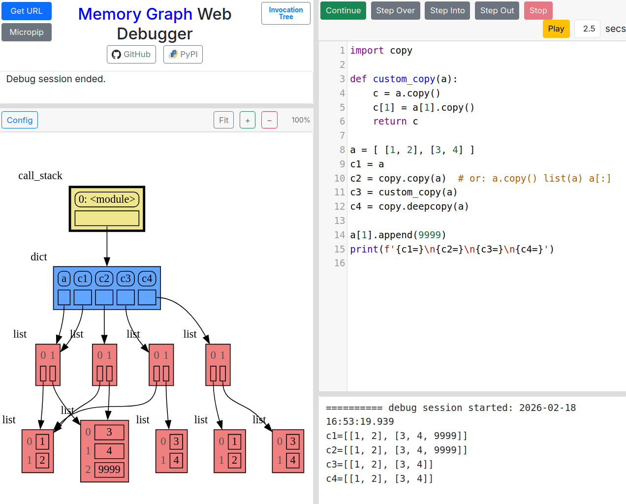This screenshot has width=626, height=504.
Task: Click the 0: <module> call stack frame
Action: [107, 199]
